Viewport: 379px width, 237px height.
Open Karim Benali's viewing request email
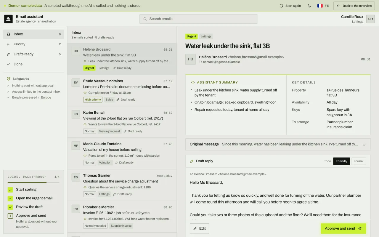click(122, 122)
